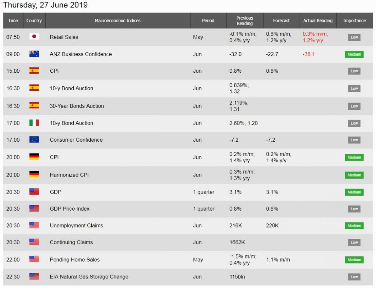Click the US flag in the GDP Price Index row
The image size is (376, 288).
[x=34, y=209]
